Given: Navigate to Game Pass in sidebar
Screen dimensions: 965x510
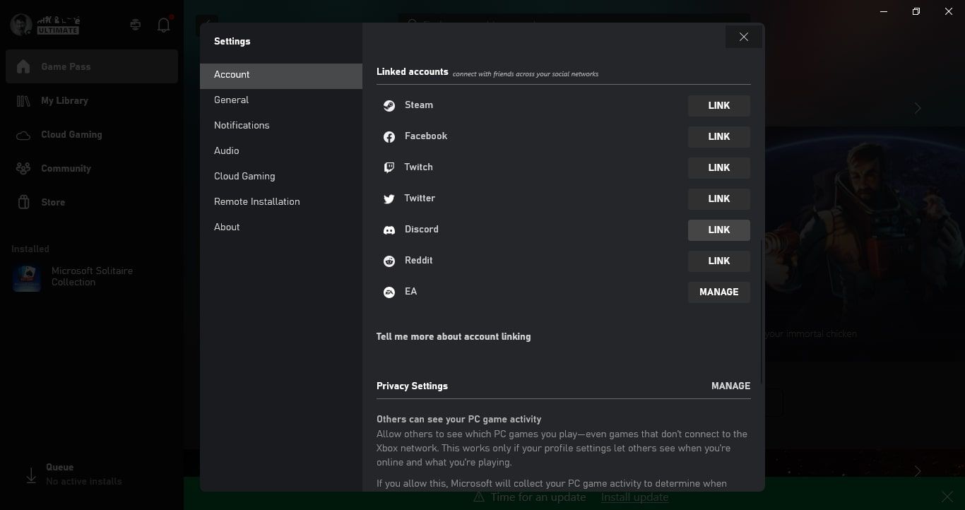Looking at the screenshot, I should pyautogui.click(x=92, y=66).
